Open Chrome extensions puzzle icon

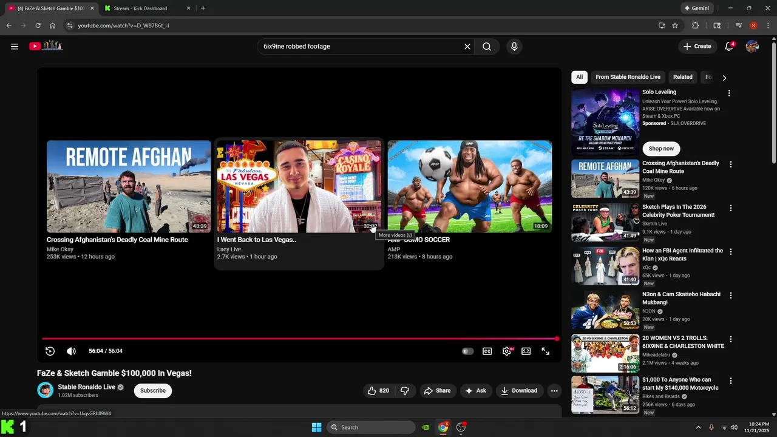pos(696,25)
